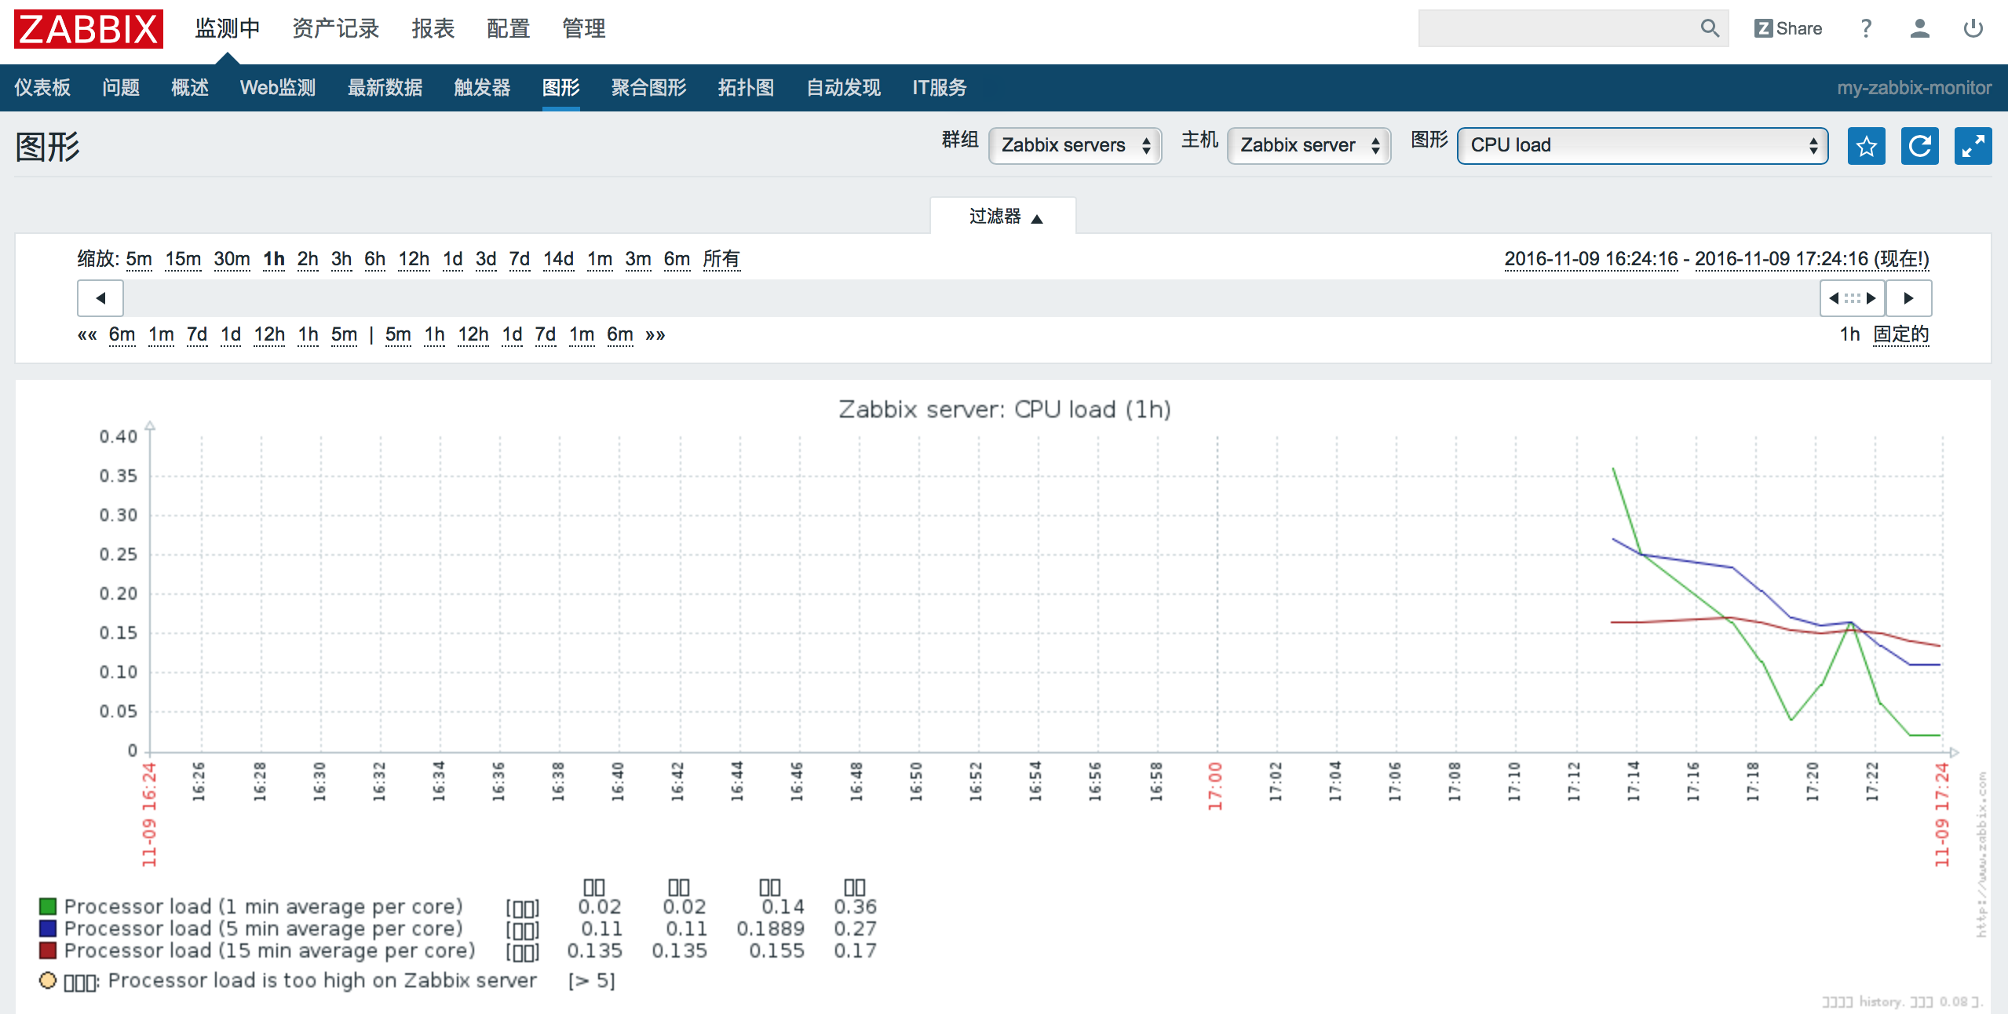Click the top search input field
2008x1014 pixels.
point(1558,28)
